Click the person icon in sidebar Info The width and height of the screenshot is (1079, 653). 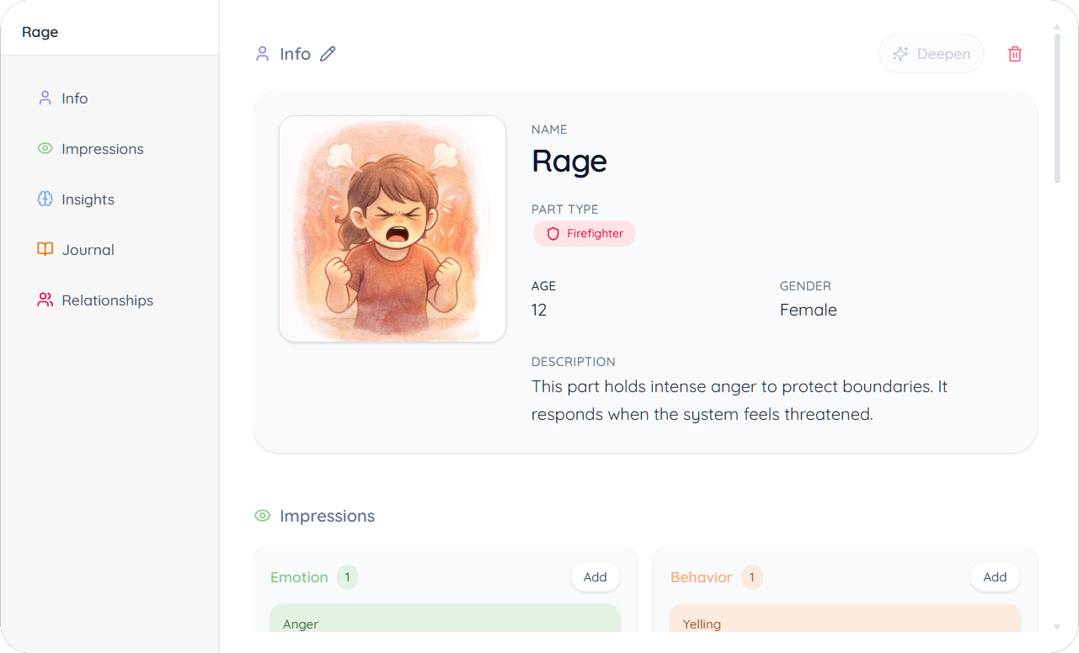(x=45, y=98)
